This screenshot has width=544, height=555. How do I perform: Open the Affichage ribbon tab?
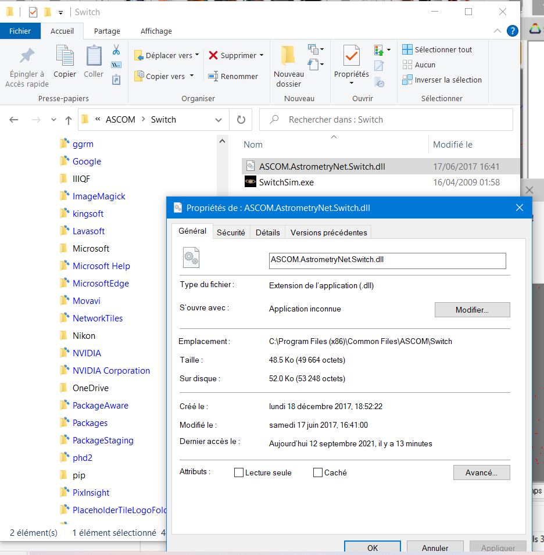[x=156, y=31]
